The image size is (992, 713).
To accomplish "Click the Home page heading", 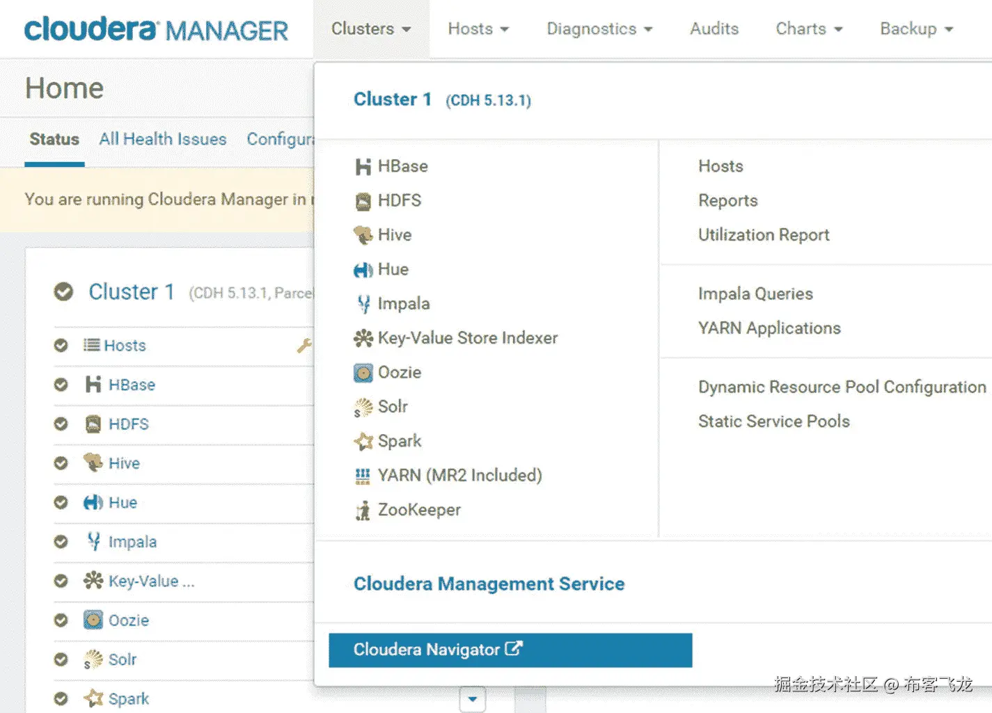I will tap(64, 88).
